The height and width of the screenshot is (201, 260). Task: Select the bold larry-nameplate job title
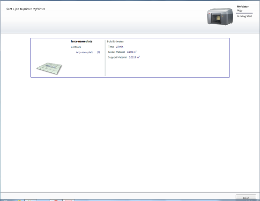(82, 41)
